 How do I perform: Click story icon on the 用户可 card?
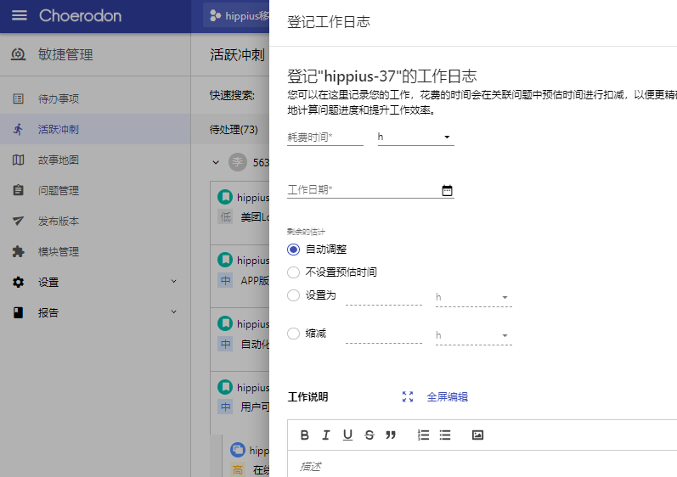point(225,387)
